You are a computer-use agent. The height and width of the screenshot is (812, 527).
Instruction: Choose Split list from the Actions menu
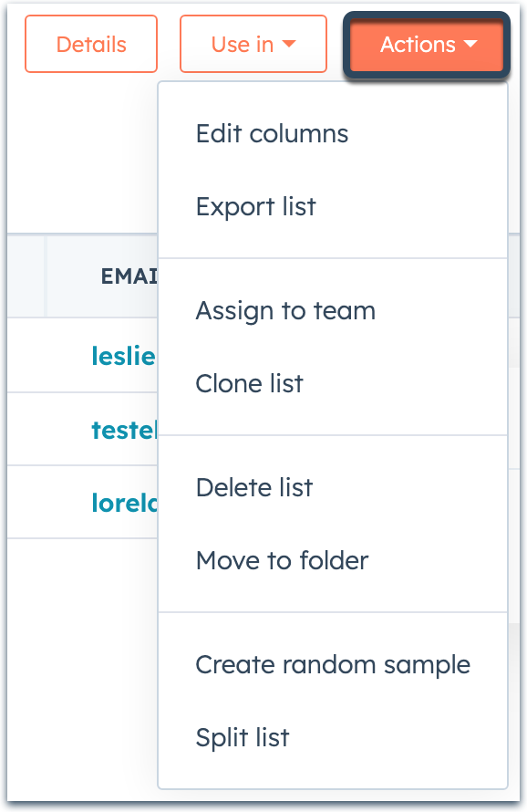(242, 737)
